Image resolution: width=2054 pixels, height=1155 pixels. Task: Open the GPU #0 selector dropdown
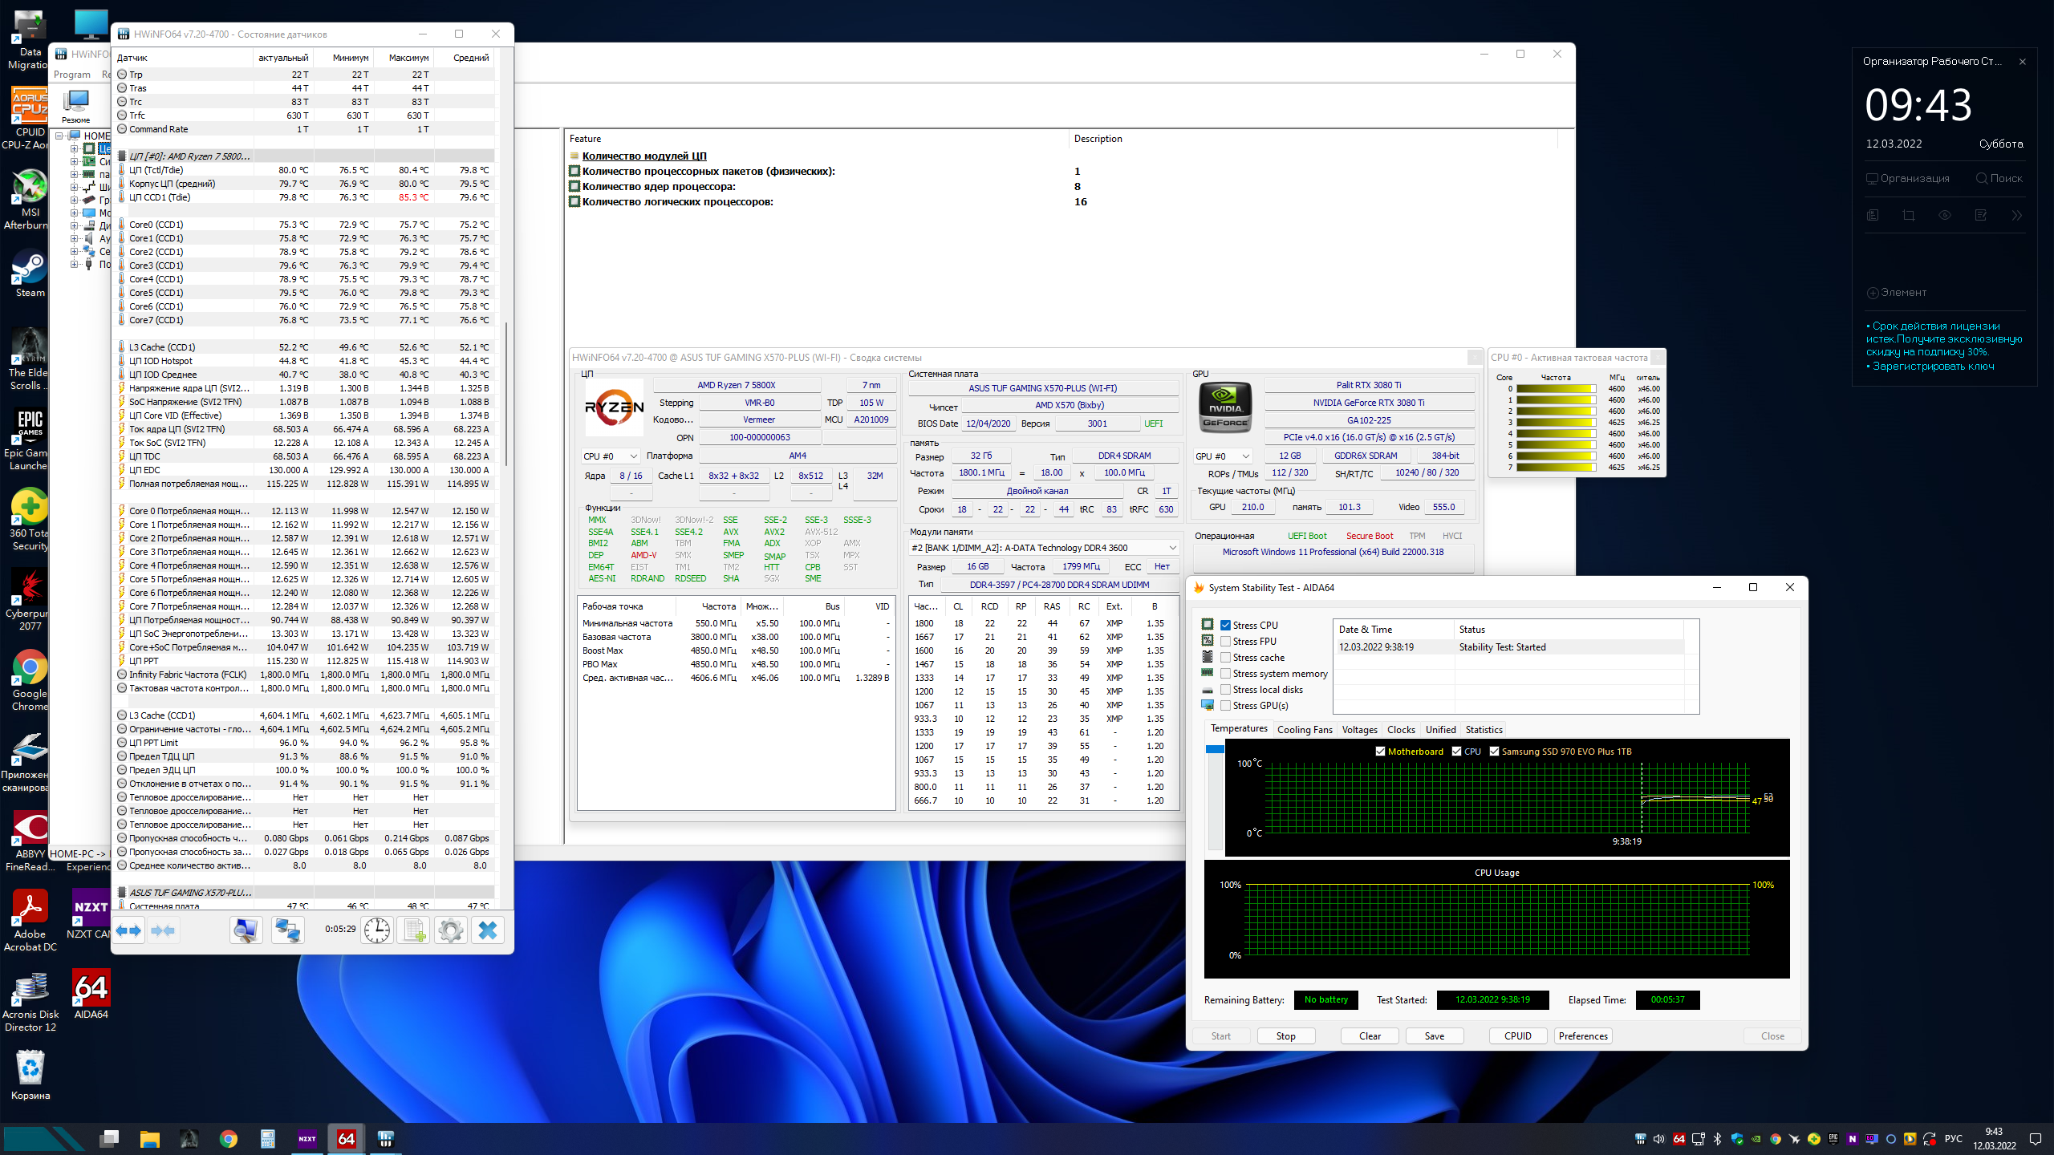pos(1223,456)
